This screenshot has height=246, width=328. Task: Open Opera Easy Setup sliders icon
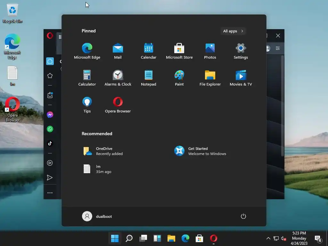278,48
